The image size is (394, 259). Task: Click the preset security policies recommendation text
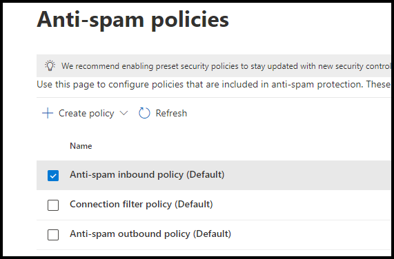point(226,66)
